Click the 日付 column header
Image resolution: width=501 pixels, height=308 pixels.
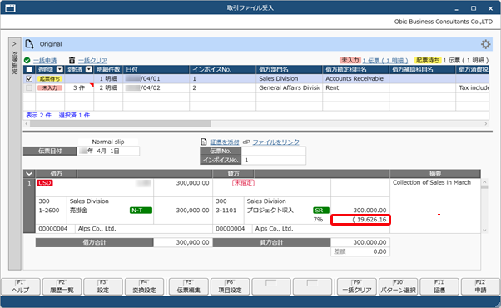point(156,69)
